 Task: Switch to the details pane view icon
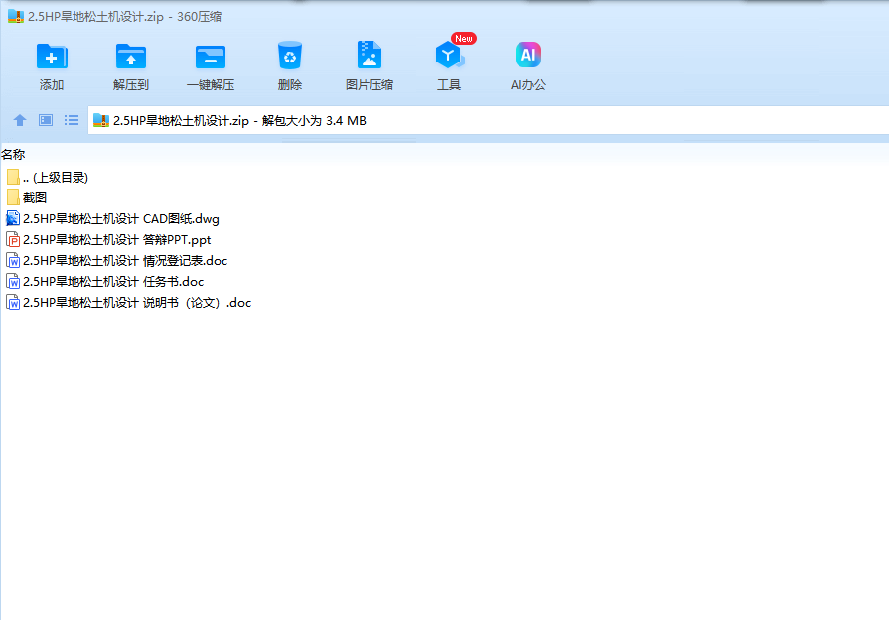[x=46, y=120]
